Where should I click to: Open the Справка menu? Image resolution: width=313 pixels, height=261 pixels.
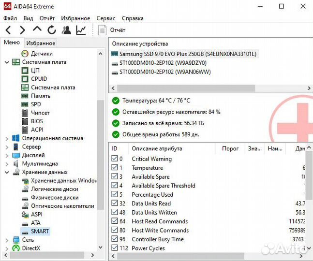pos(133,18)
